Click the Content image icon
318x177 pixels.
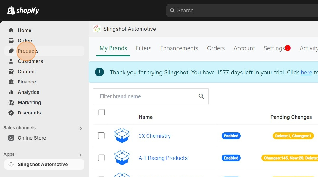point(11,71)
